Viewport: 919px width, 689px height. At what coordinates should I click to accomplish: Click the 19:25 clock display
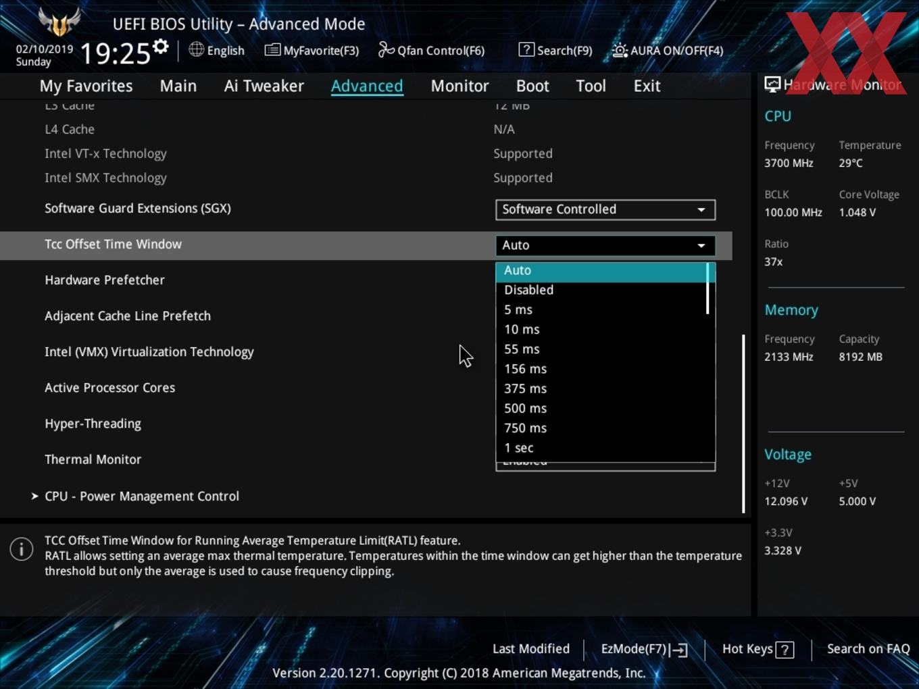coord(115,53)
